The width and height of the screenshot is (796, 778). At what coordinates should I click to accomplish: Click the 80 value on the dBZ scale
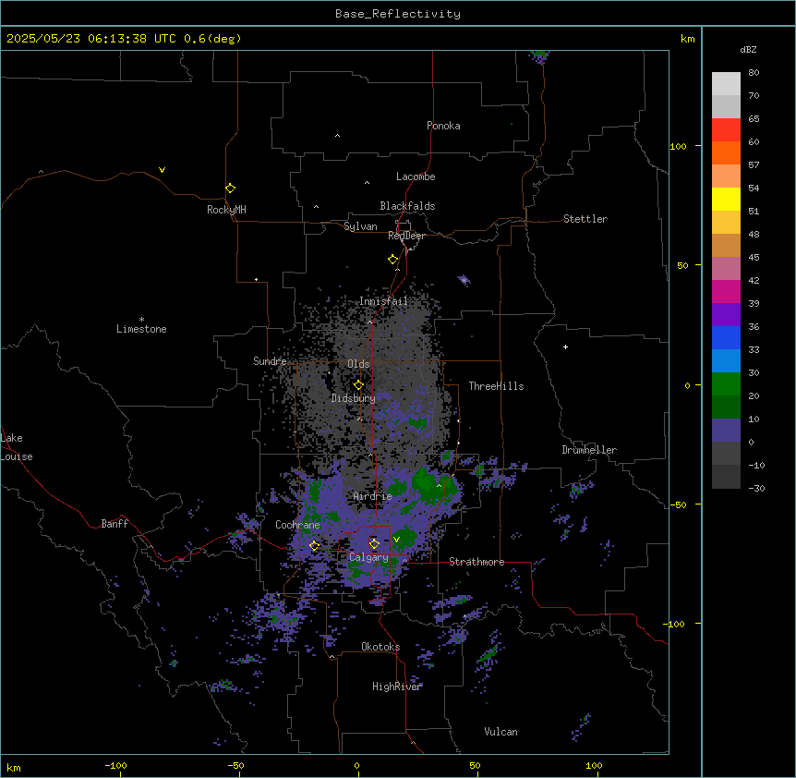pyautogui.click(x=754, y=73)
